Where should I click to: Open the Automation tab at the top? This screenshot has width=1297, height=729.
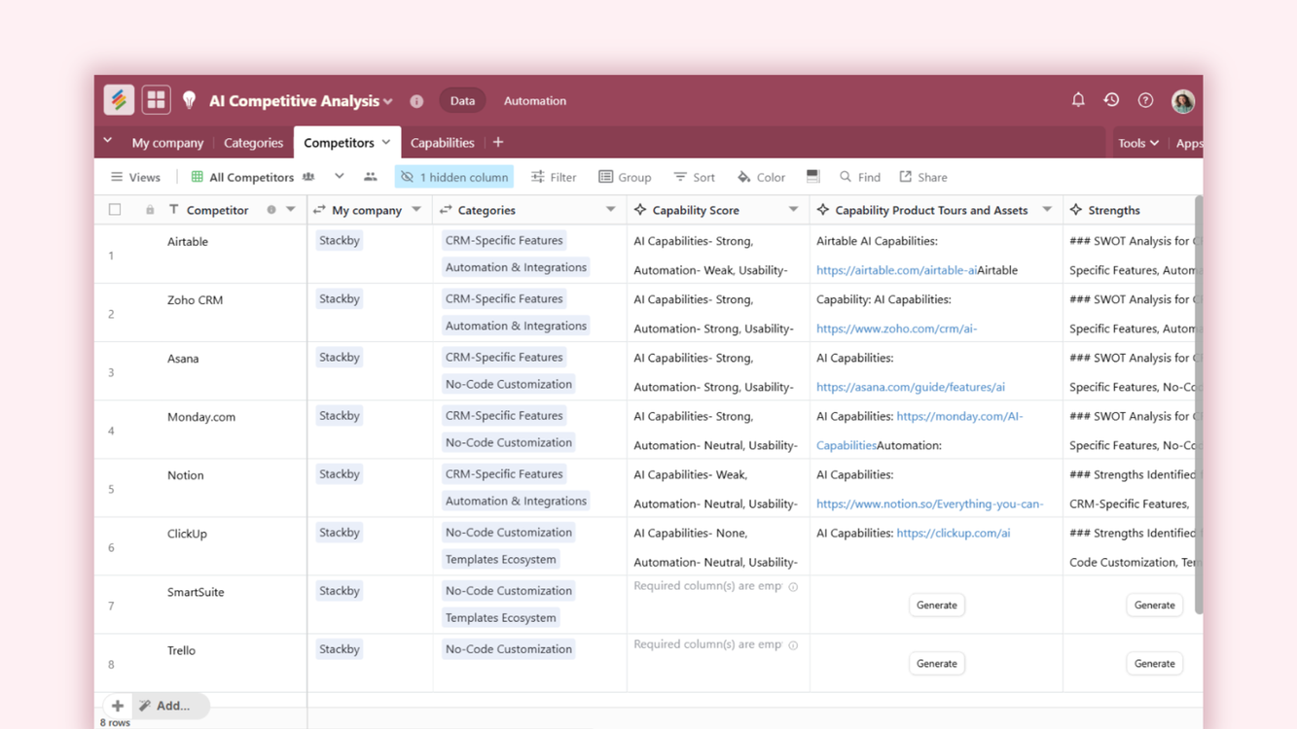coord(534,100)
